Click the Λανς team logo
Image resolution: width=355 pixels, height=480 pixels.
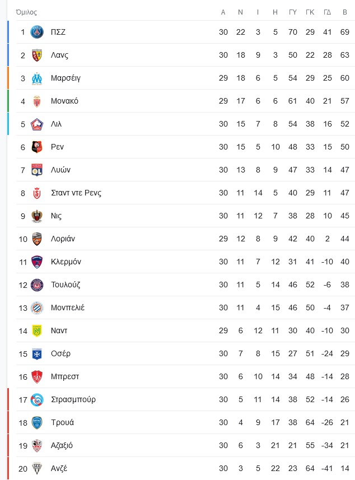click(x=37, y=55)
